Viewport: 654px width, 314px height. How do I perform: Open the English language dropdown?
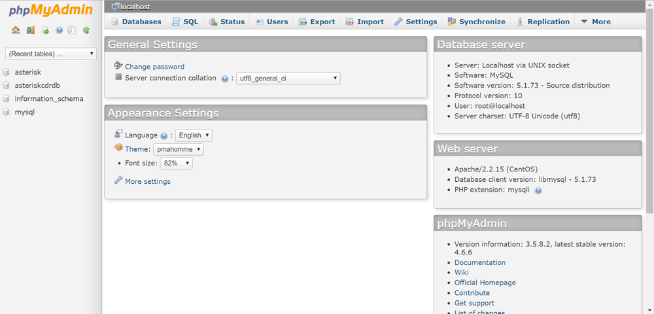(194, 135)
